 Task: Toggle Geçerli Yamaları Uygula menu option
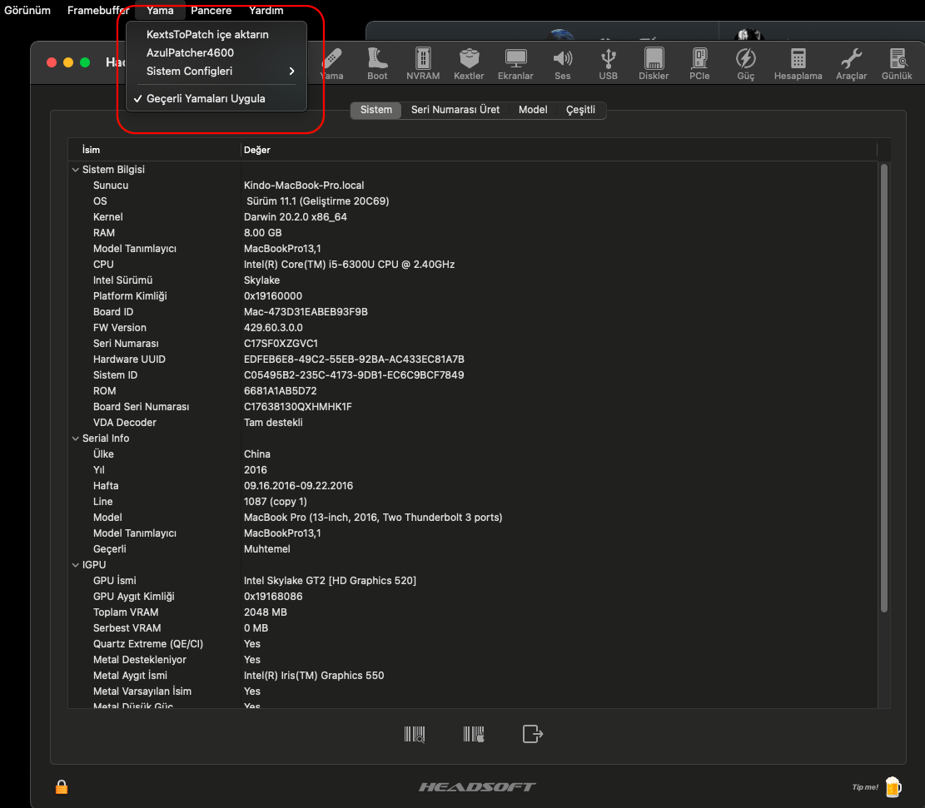206,98
